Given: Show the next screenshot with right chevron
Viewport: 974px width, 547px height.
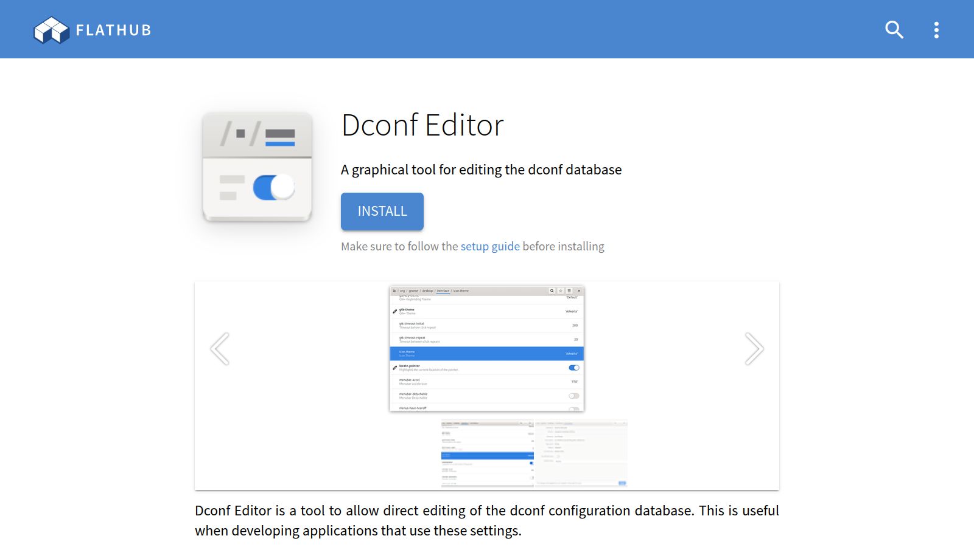Looking at the screenshot, I should (754, 349).
